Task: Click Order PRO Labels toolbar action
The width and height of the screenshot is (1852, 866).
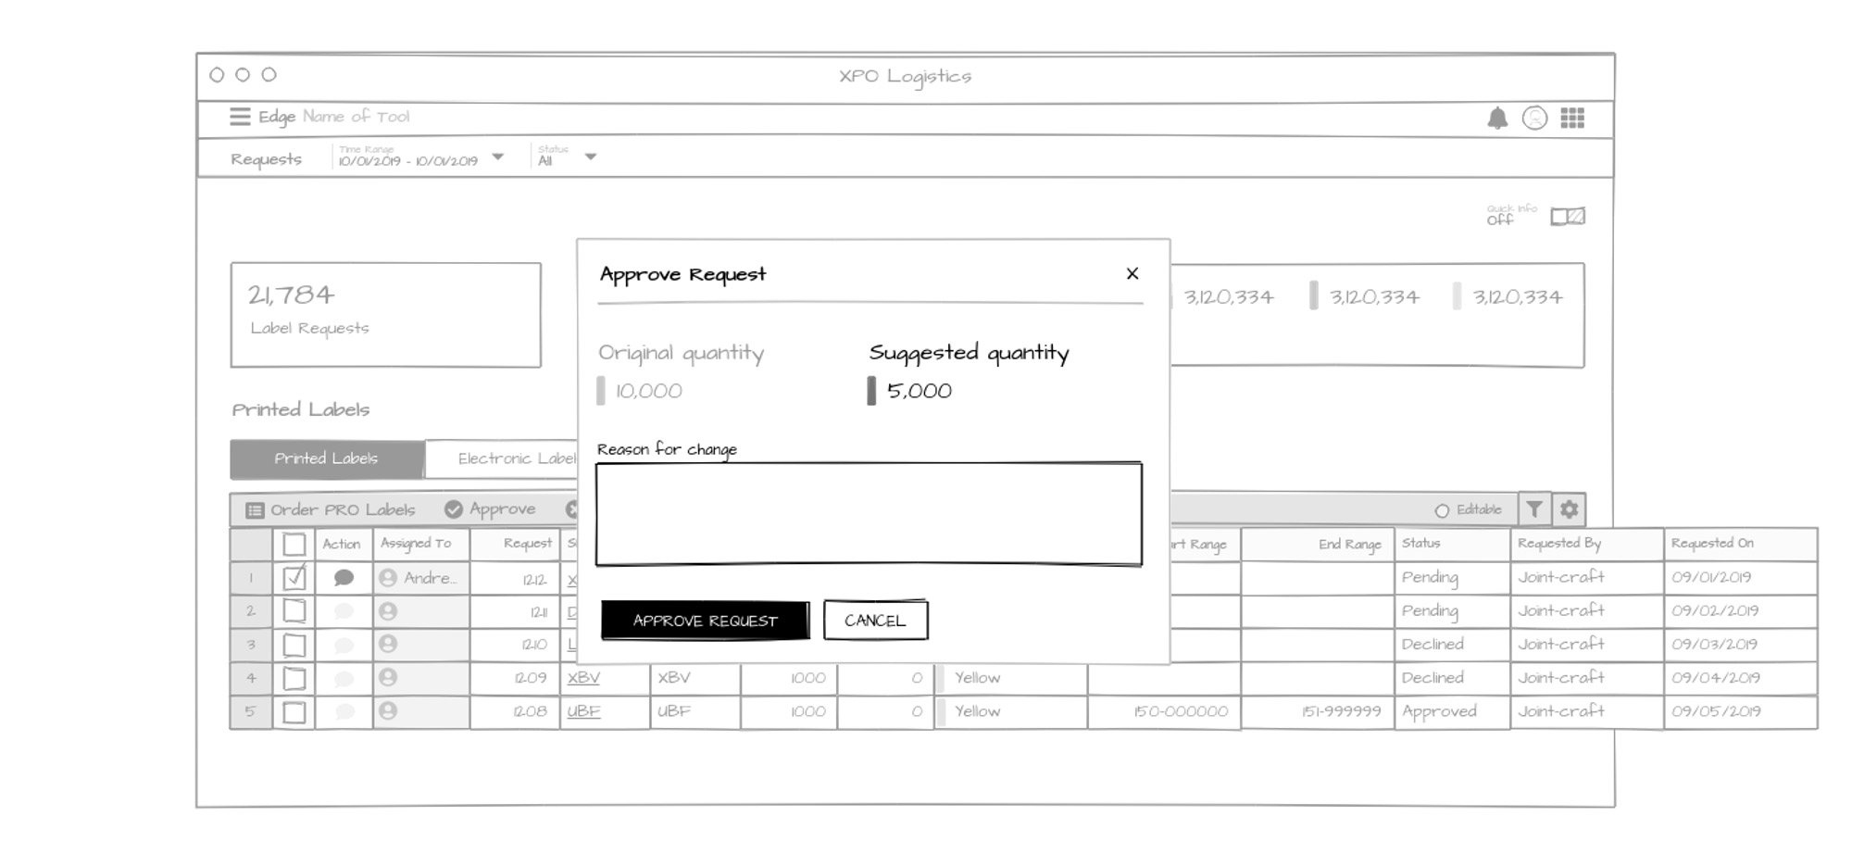Action: [331, 510]
